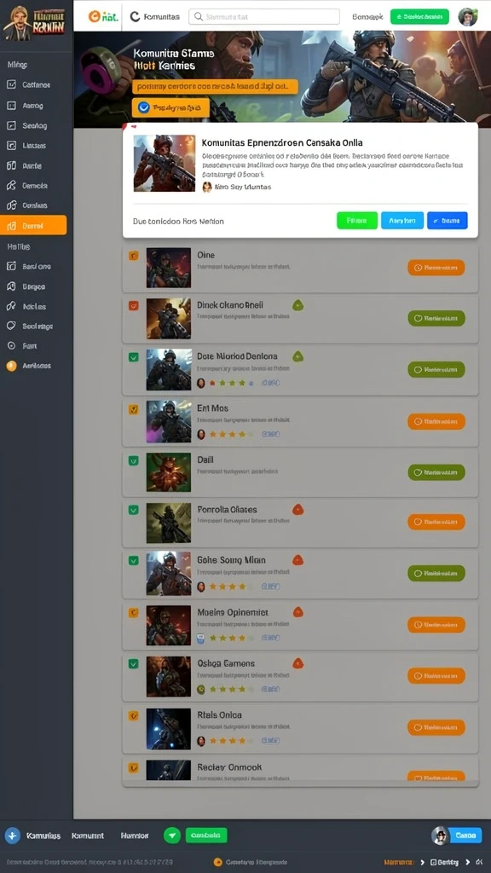
Task: Click the magnifier icon in the search box
Action: point(198,17)
